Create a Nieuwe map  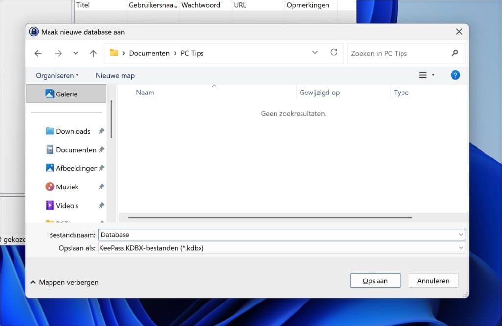[115, 75]
